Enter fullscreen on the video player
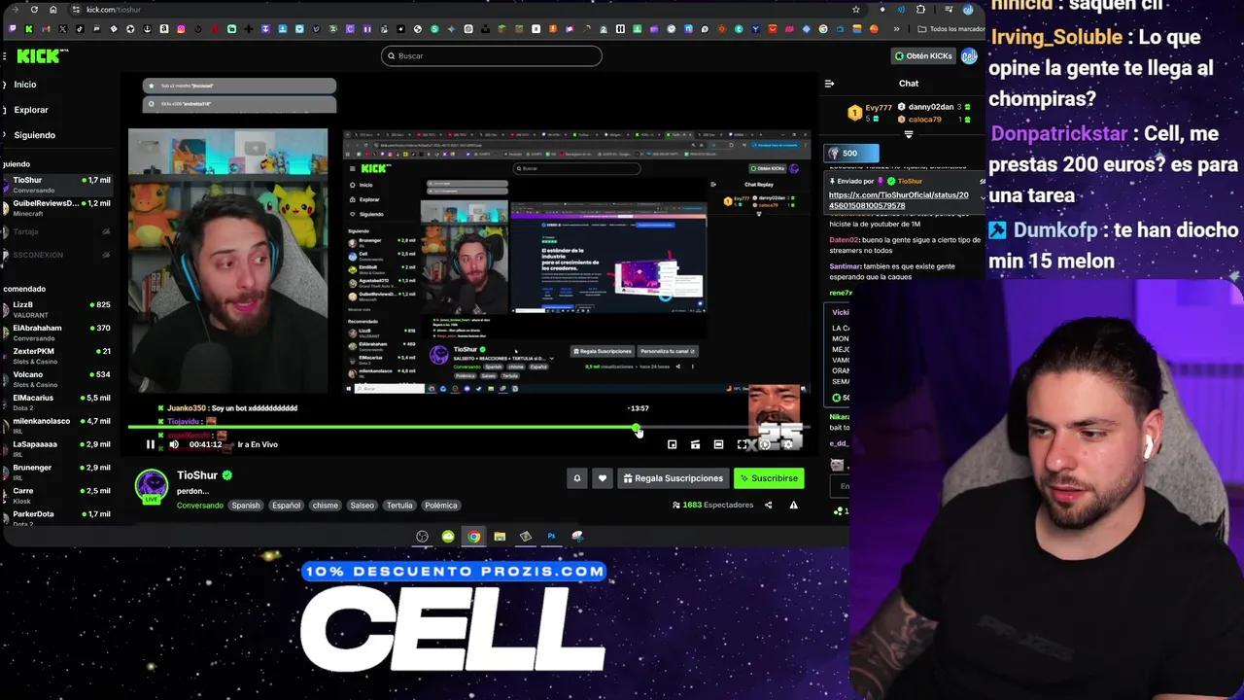The width and height of the screenshot is (1244, 700). (x=743, y=444)
